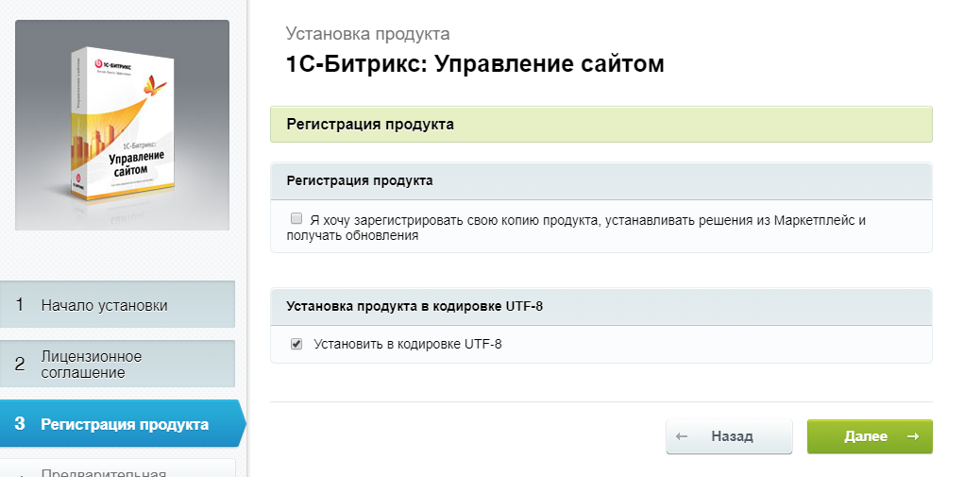
Task: Click the 'Установка продукта' subtitle text
Action: click(367, 33)
